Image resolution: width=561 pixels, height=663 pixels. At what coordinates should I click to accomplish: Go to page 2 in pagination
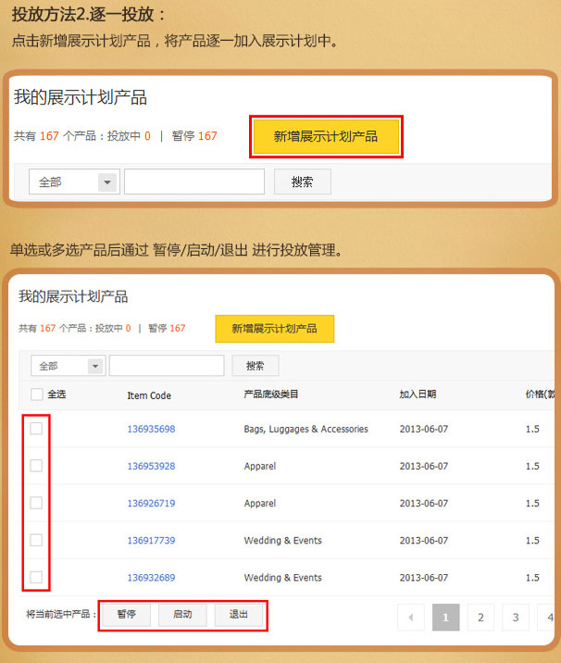(480, 617)
